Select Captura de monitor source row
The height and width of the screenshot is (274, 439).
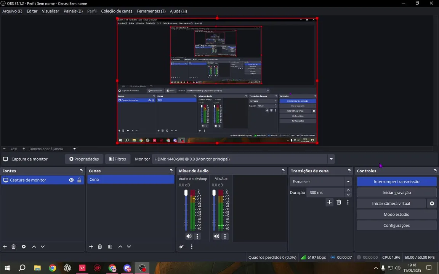point(42,180)
